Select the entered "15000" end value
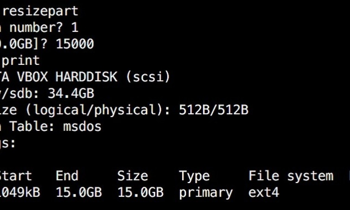This screenshot has width=350, height=210. (75, 44)
